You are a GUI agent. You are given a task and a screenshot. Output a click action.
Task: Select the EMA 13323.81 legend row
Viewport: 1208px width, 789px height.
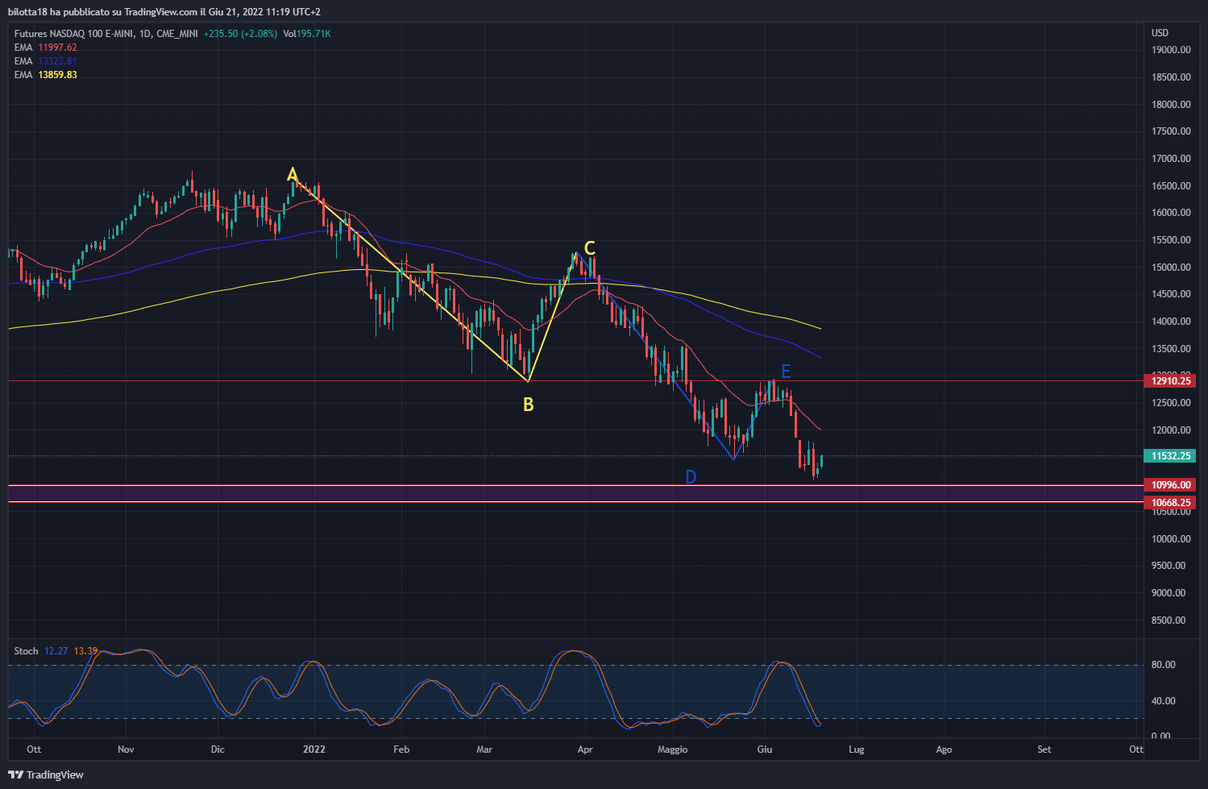[x=46, y=61]
